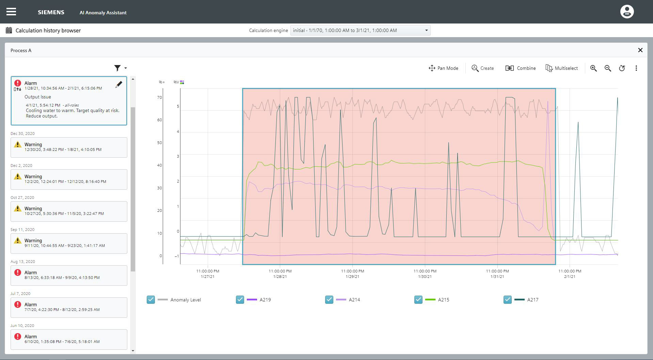Click the zoom in magnifier icon
Viewport: 653px width, 360px height.
pyautogui.click(x=593, y=68)
